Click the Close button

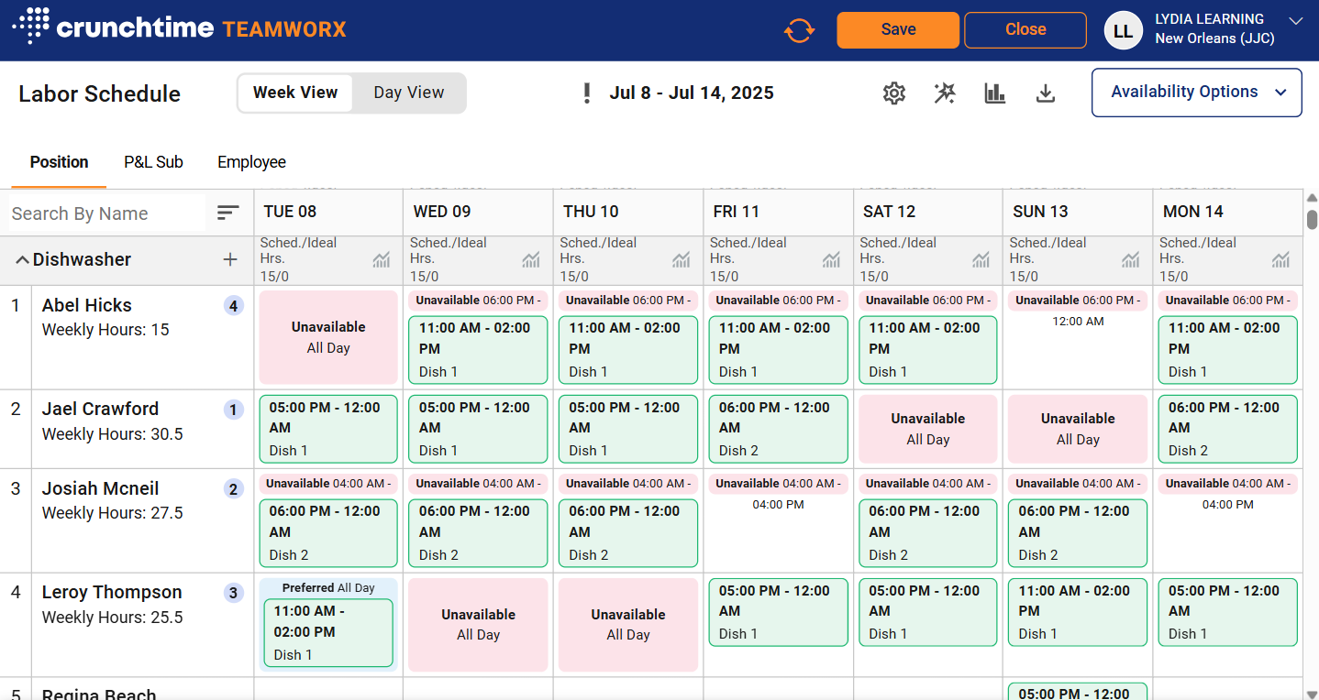point(1025,29)
